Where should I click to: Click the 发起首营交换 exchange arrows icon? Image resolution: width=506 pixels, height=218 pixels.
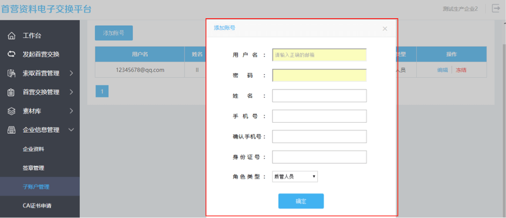coord(11,54)
